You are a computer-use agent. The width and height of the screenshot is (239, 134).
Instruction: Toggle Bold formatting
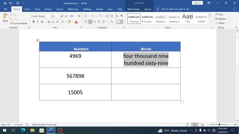click(34, 22)
